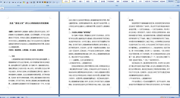Open the Change Case (Aa) menu
Image resolution: width=180 pixels, height=98 pixels.
click(x=20, y=2)
